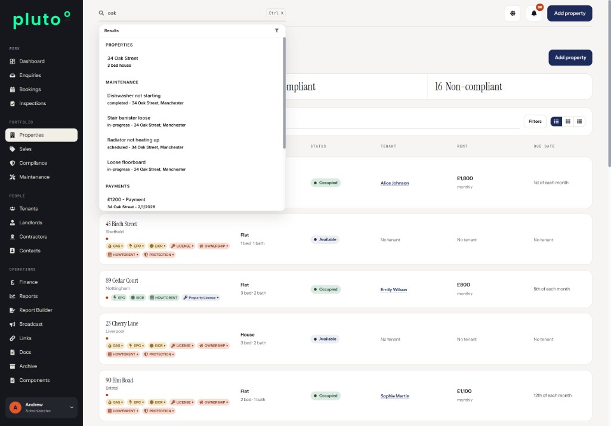This screenshot has height=426, width=611.
Task: Open the £1200 - Payment result
Action: [191, 203]
